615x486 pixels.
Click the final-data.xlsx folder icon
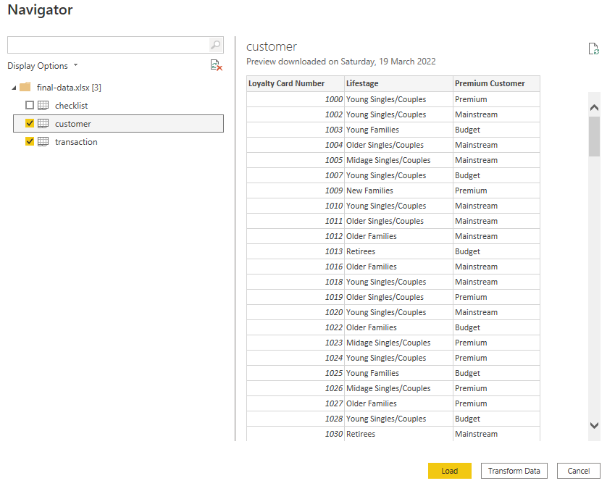tap(25, 87)
